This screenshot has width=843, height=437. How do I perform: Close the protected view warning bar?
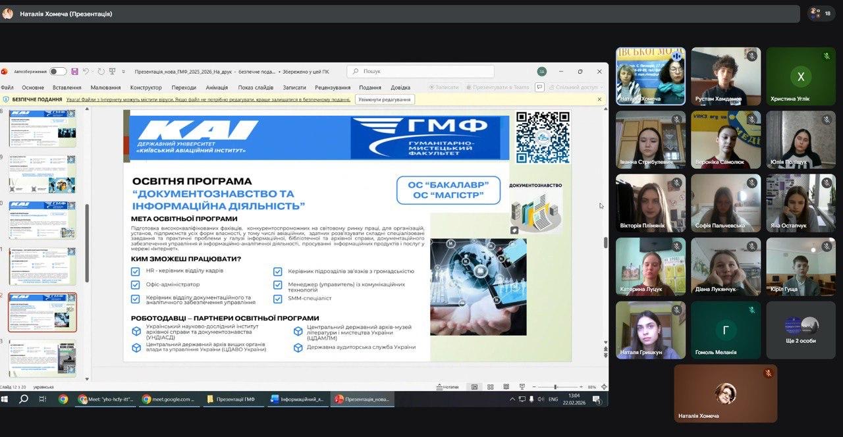pos(599,99)
